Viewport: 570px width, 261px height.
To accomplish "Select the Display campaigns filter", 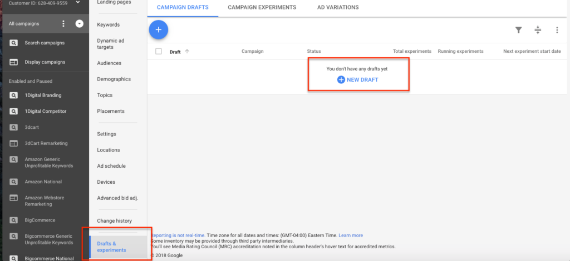I will coord(45,62).
